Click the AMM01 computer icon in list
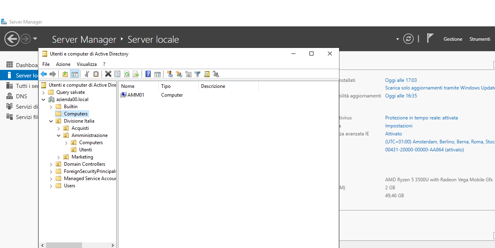495x248 pixels. click(124, 95)
